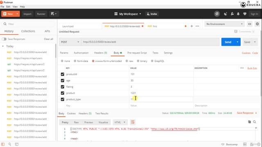Open the notifications bell icon
The image size is (262, 147).
[x=238, y=14]
